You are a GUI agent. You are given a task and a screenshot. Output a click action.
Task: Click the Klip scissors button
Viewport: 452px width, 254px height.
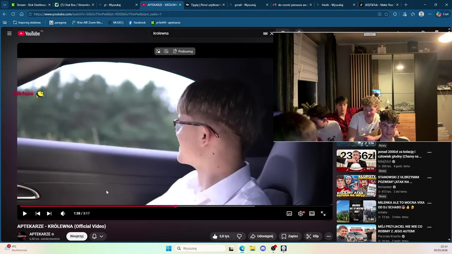[313, 236]
